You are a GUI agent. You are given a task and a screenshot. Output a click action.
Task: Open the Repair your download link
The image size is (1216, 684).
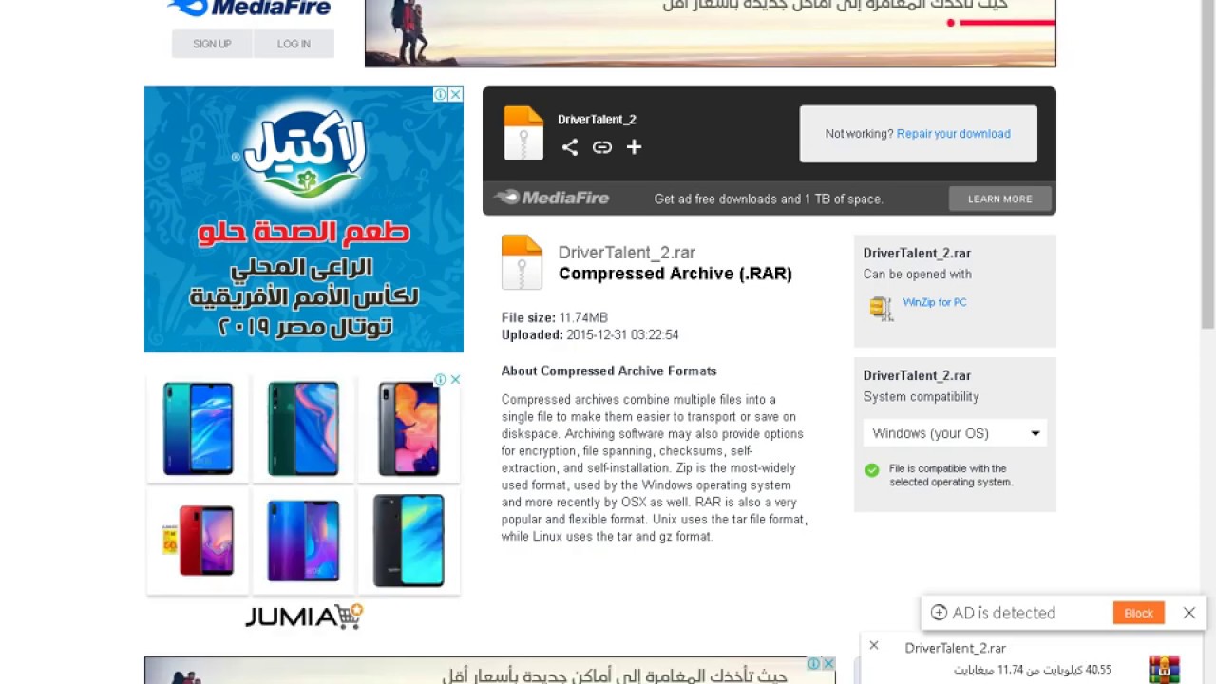[953, 134]
